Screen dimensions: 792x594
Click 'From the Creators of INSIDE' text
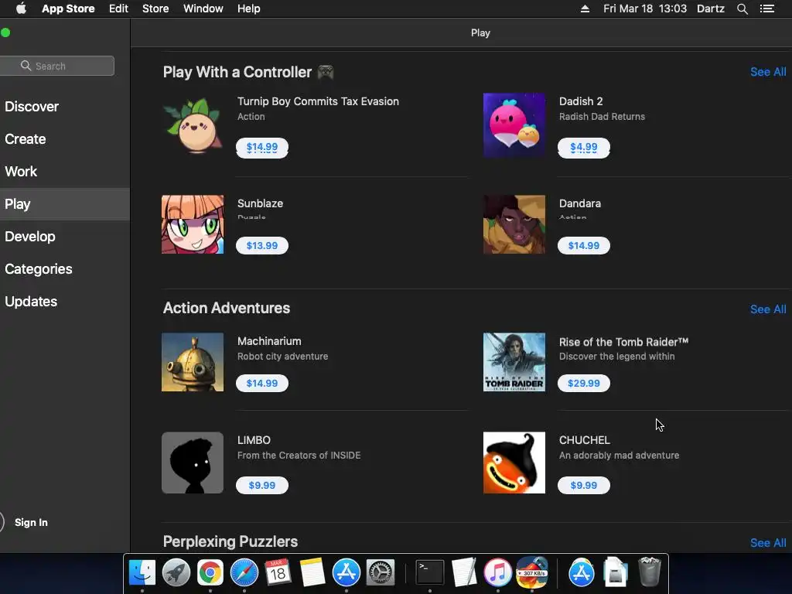pyautogui.click(x=299, y=455)
